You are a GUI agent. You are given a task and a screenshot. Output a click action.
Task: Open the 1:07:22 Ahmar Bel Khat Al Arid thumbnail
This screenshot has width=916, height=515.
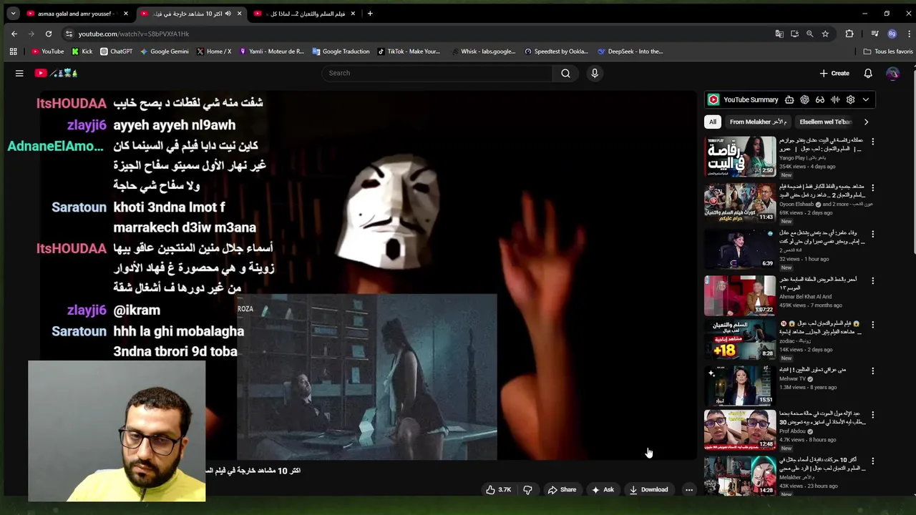click(x=740, y=295)
